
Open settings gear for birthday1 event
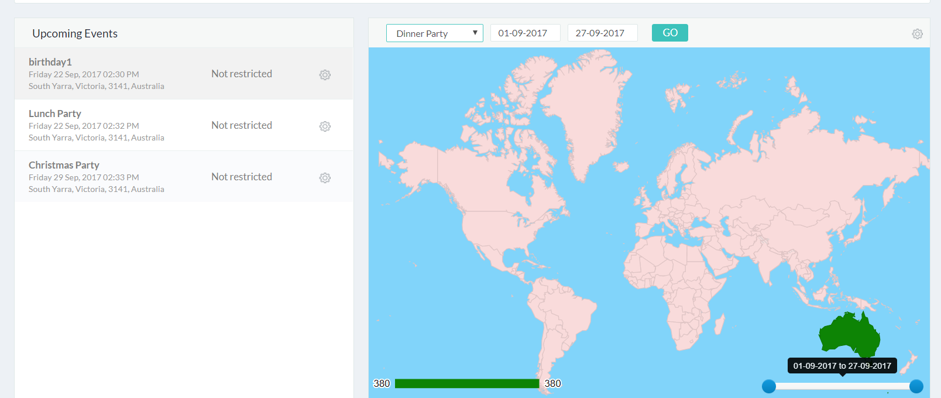click(325, 75)
